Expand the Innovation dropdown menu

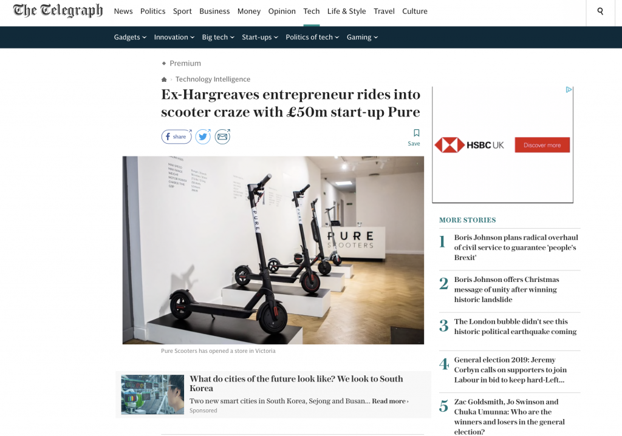[174, 37]
